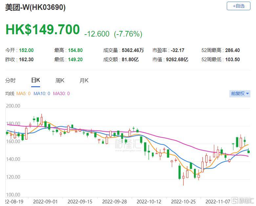Click the last green candlestick on chart

coord(248,151)
